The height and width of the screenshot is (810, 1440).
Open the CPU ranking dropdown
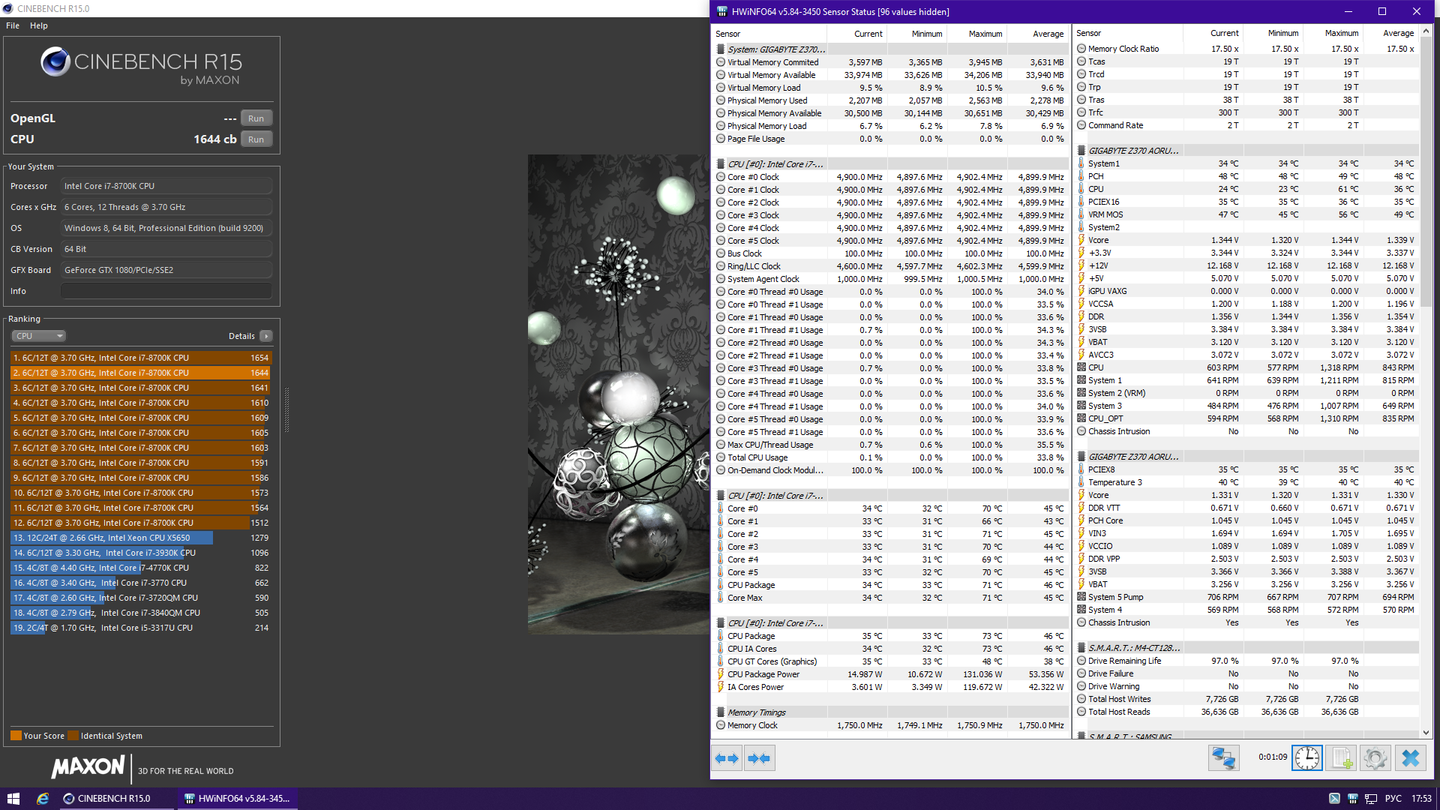39,336
